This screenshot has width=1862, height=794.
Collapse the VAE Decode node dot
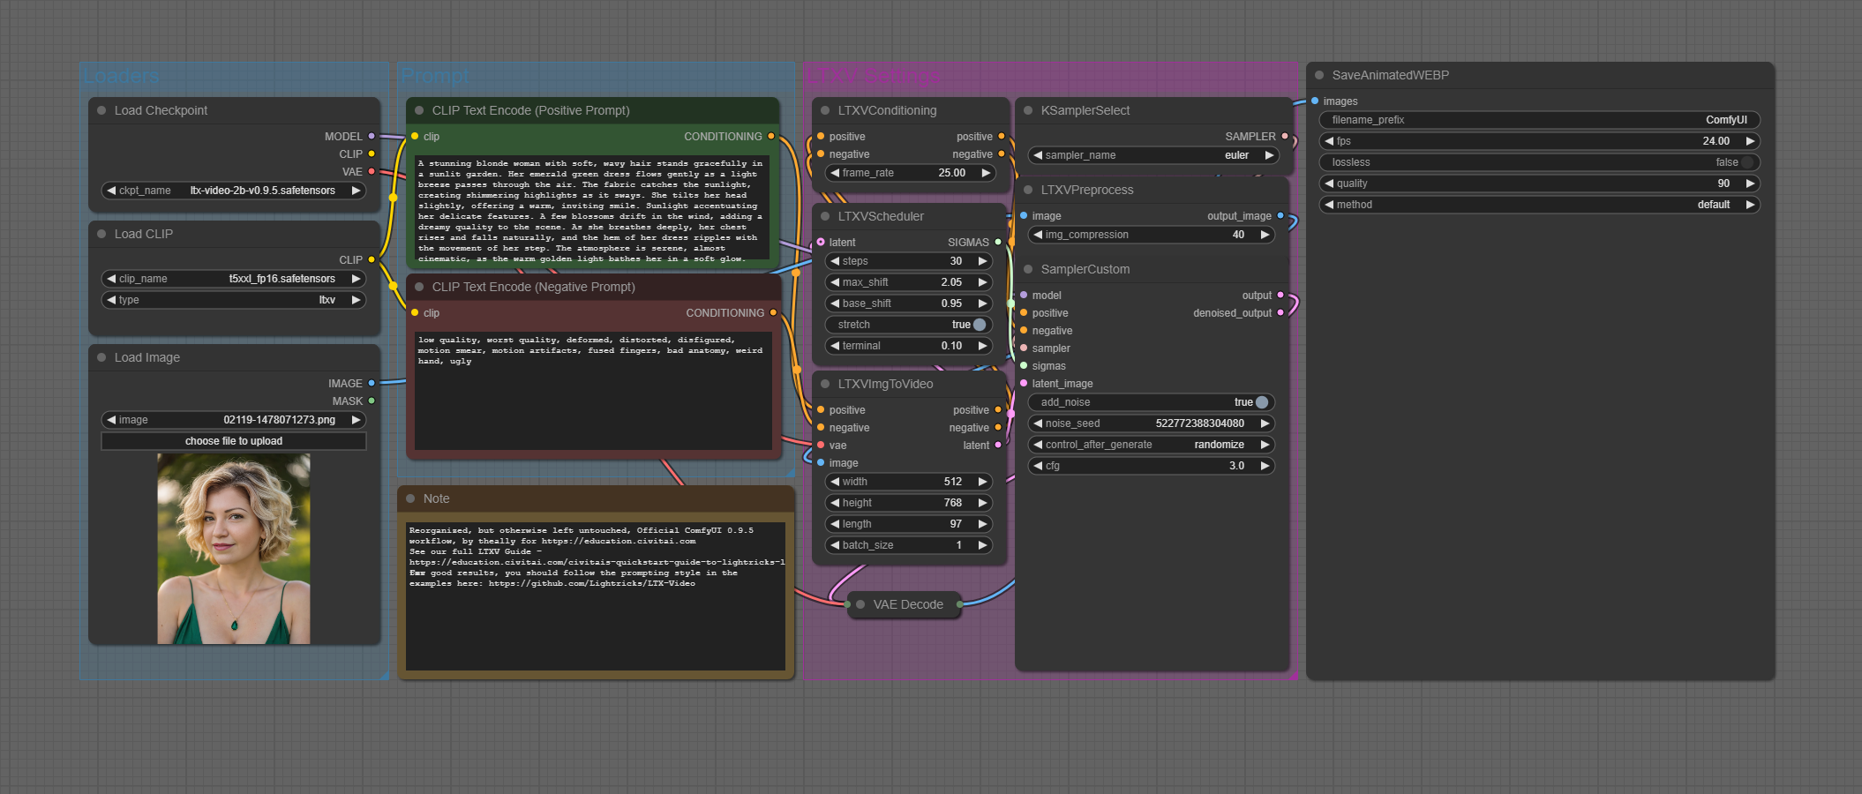pos(860,604)
